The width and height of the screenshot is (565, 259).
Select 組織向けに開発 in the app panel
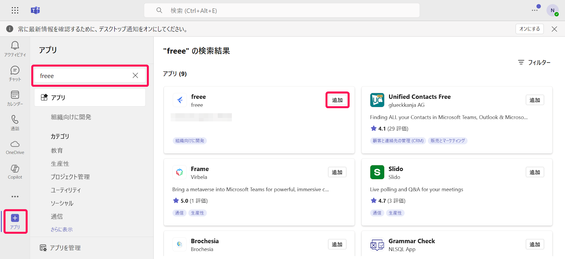click(x=71, y=117)
